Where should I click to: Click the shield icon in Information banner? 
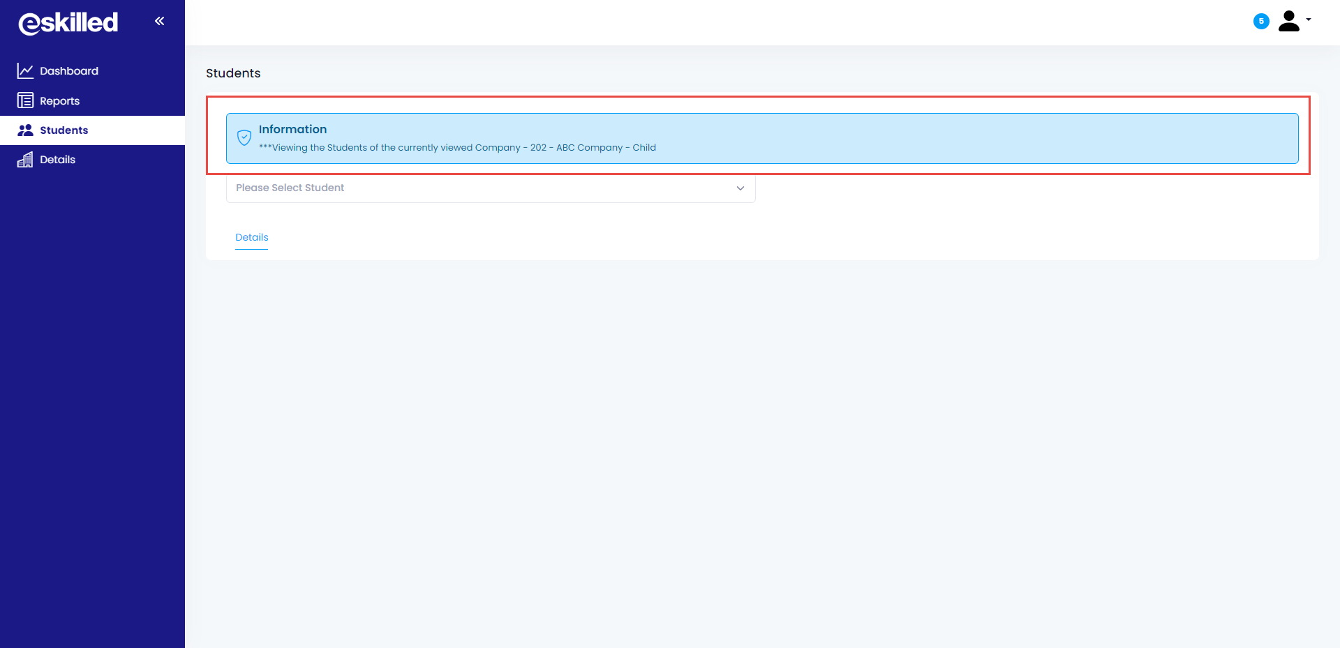tap(244, 137)
